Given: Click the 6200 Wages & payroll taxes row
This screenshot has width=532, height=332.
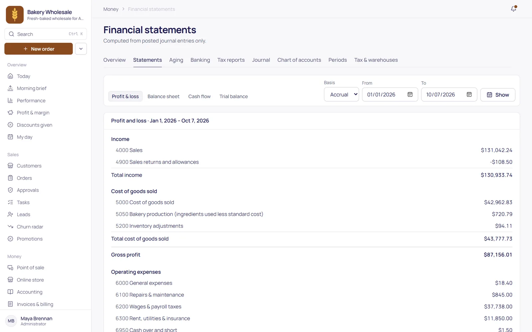Looking at the screenshot, I should [312, 307].
